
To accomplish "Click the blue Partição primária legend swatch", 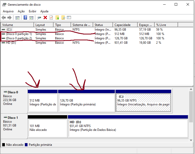I will 26,145.
